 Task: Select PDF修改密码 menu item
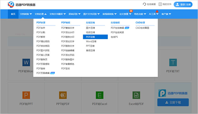(x=43, y=46)
